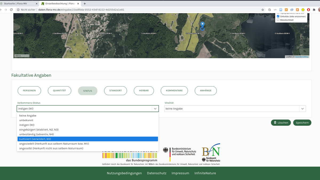Select the STATUS section button

pos(88,91)
